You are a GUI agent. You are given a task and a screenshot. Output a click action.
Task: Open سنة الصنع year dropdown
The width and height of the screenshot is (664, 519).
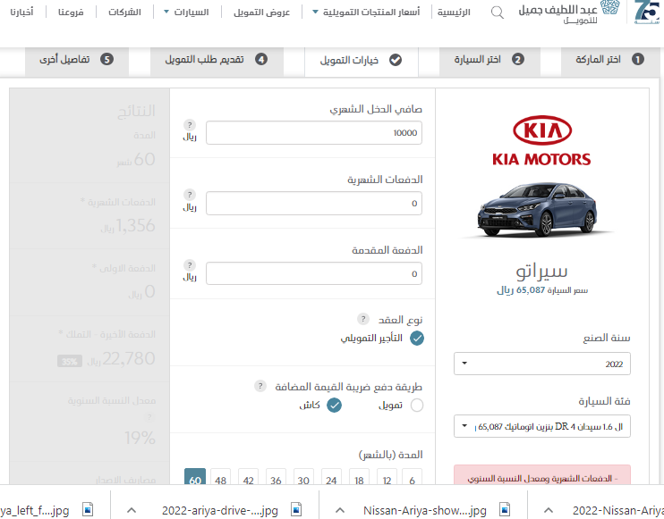point(542,364)
